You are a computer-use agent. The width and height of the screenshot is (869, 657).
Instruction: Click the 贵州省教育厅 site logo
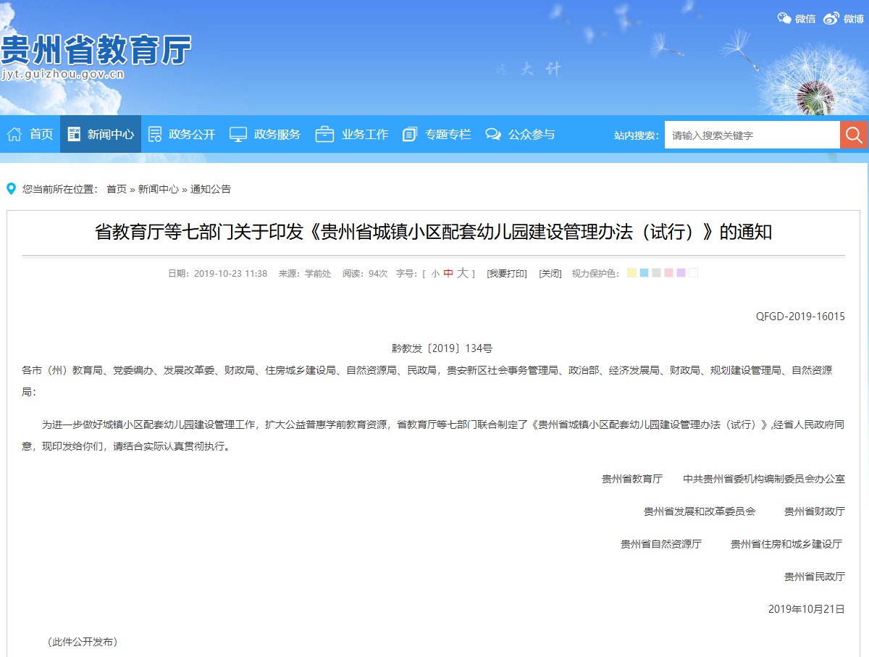(x=96, y=49)
